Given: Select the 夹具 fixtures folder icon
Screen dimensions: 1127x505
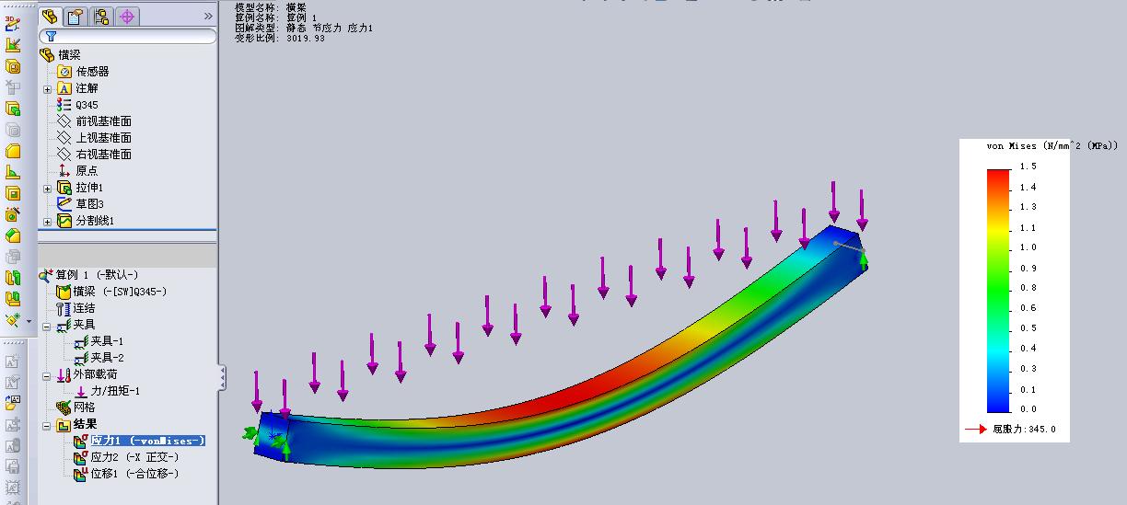Looking at the screenshot, I should tap(64, 325).
